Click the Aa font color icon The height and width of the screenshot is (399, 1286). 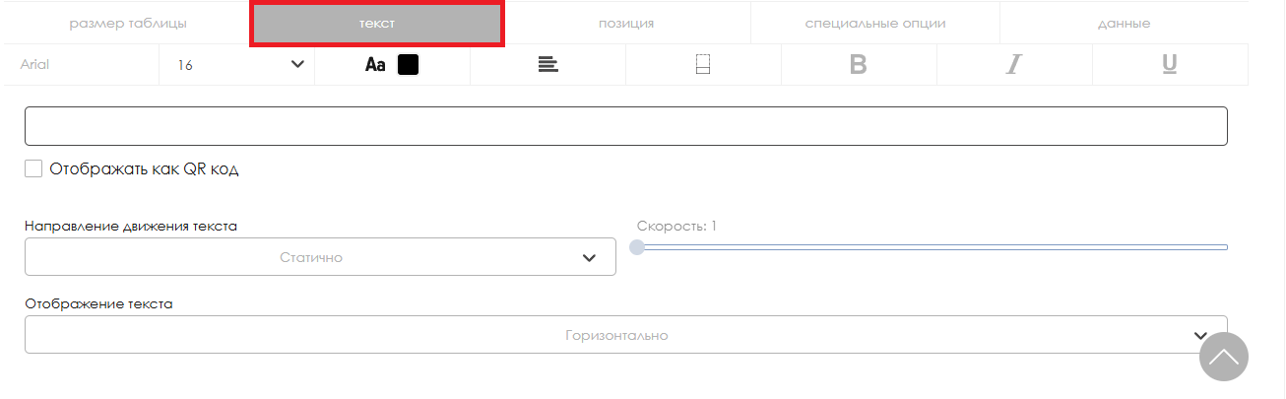point(375,65)
